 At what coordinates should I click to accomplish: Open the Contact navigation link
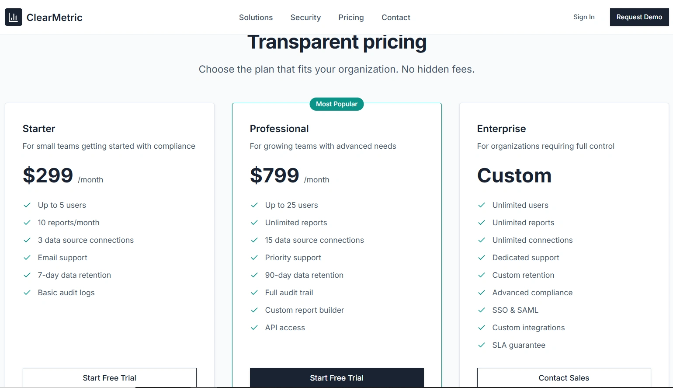point(396,17)
